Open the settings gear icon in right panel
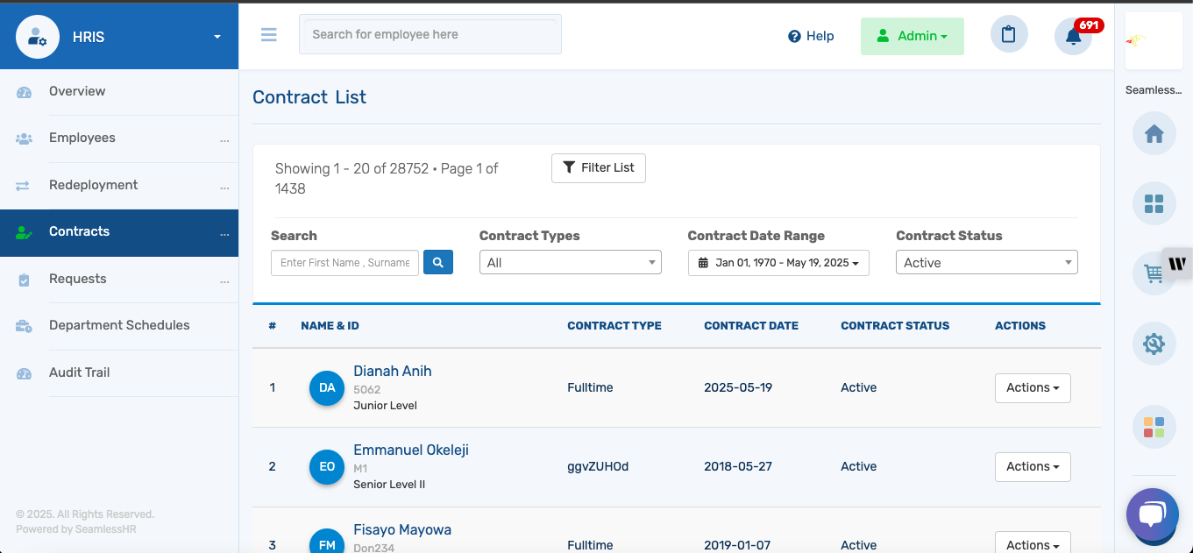 tap(1154, 344)
